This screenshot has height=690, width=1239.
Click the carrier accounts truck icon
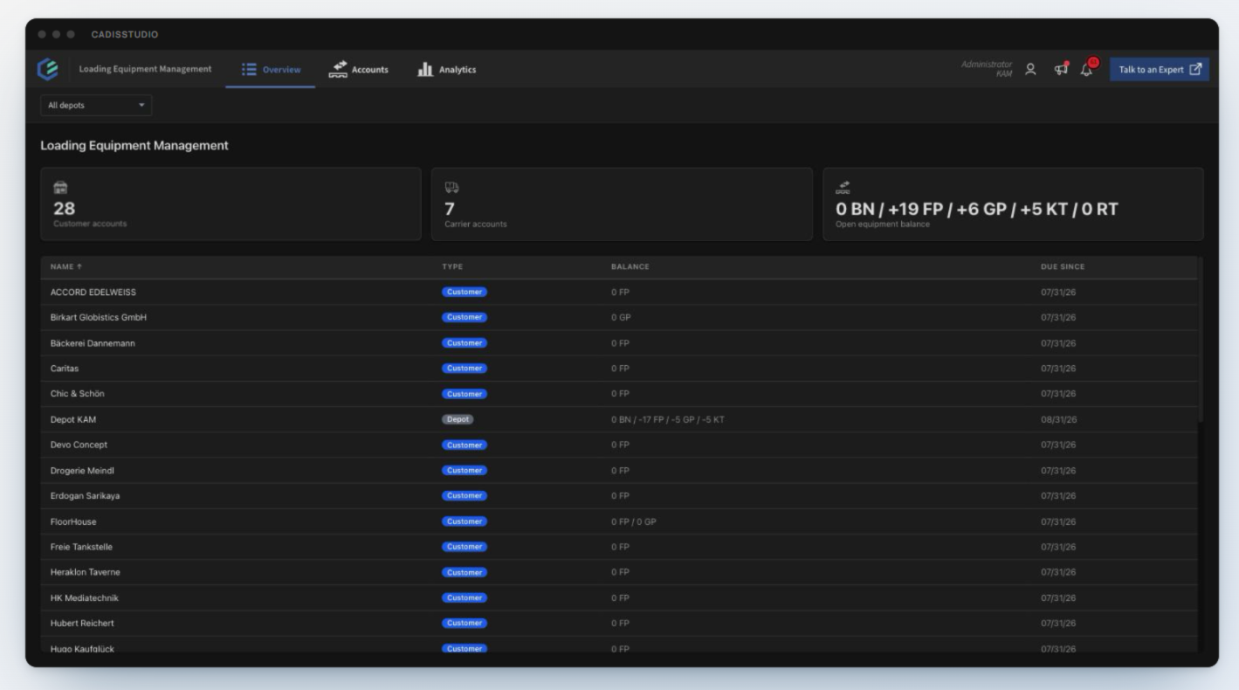pos(451,187)
